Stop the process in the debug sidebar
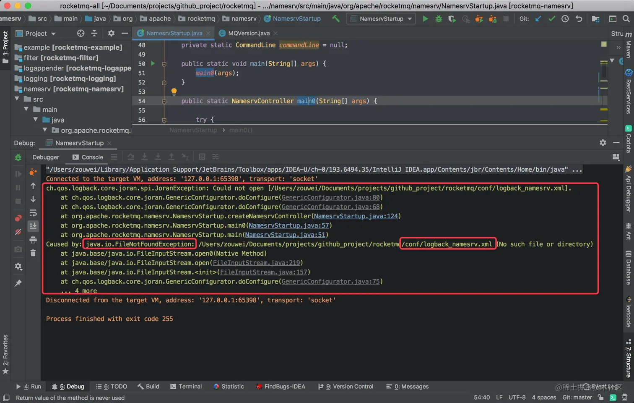This screenshot has width=634, height=403. (18, 201)
